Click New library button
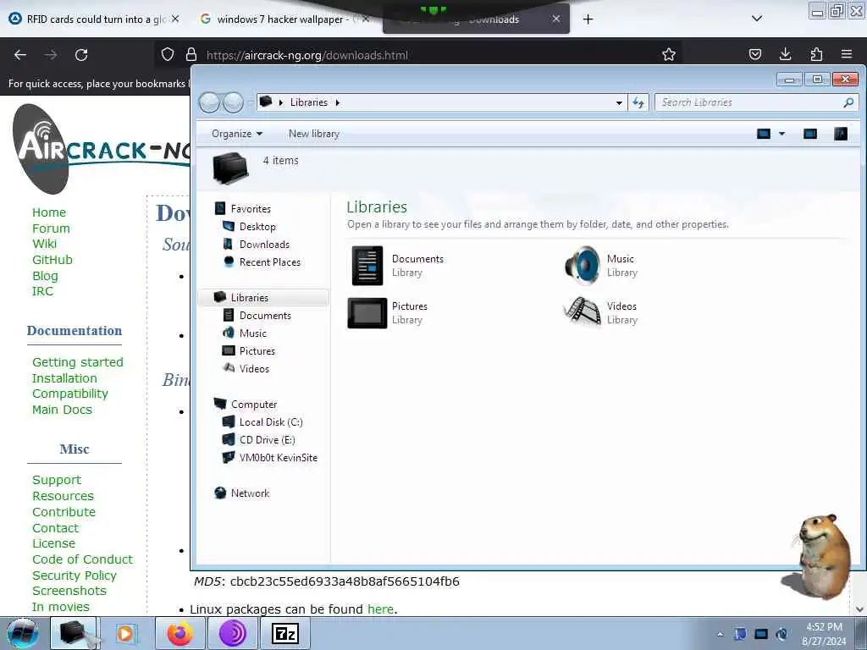This screenshot has height=650, width=867. coord(313,134)
